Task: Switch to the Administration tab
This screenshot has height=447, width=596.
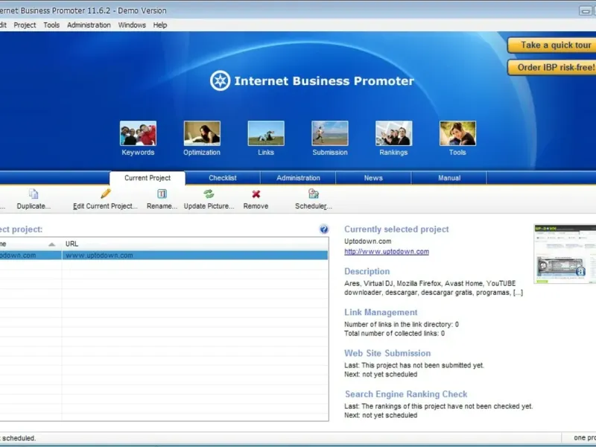Action: point(298,178)
